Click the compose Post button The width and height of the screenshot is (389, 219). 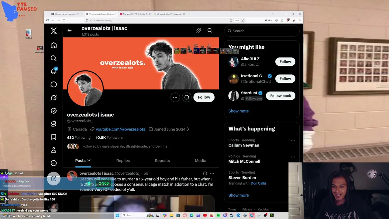coord(53,179)
